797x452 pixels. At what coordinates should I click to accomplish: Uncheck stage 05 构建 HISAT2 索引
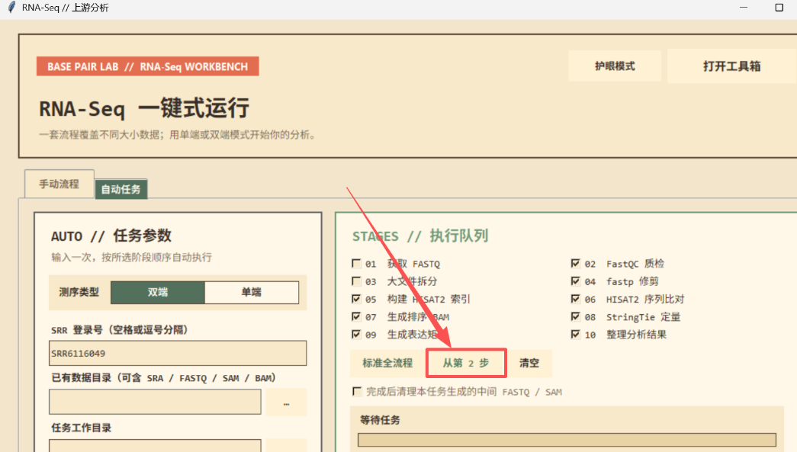coord(356,299)
